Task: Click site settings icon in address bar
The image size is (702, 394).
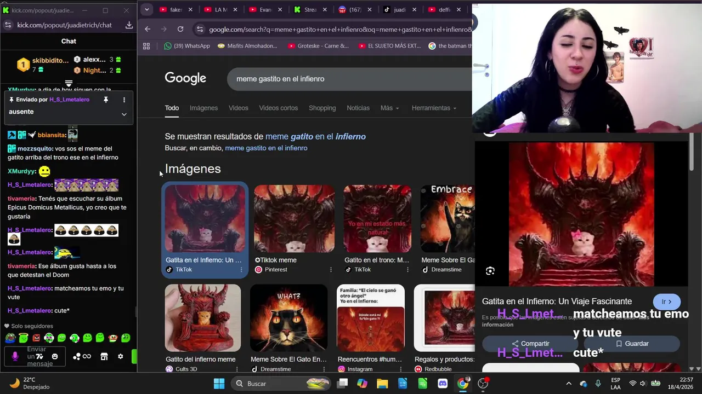Action: (200, 30)
